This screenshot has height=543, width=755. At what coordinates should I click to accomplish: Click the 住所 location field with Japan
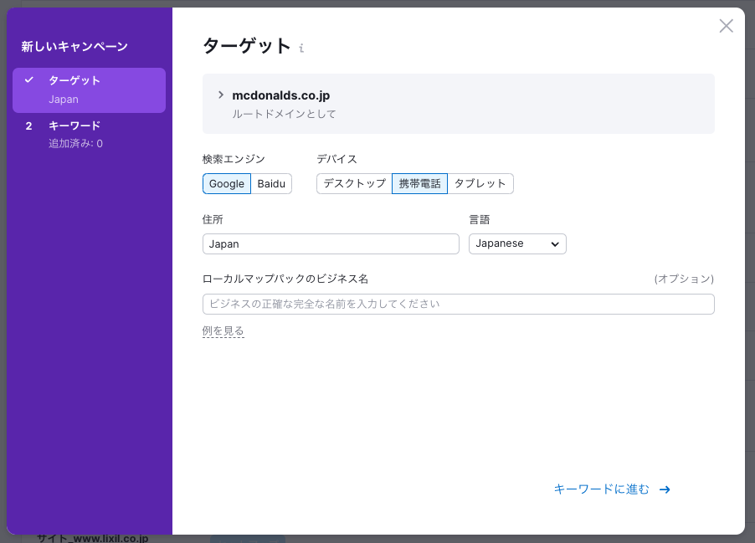331,244
